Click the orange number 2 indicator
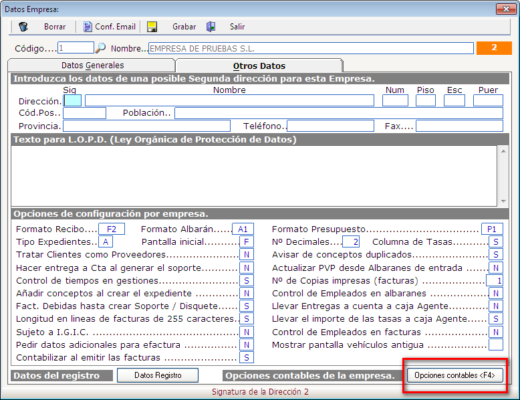Viewport: 520px width, 400px height. [494, 47]
